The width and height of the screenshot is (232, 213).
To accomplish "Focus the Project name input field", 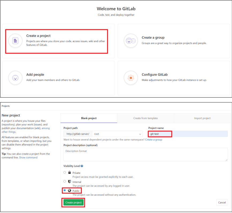I will [188, 134].
